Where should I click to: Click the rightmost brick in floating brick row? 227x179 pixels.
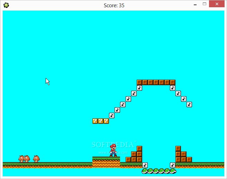[x=173, y=82]
